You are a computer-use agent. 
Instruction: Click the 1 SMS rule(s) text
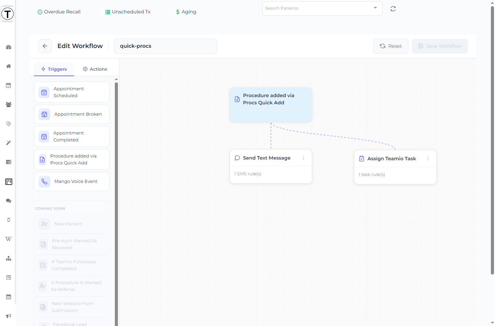pos(248,174)
